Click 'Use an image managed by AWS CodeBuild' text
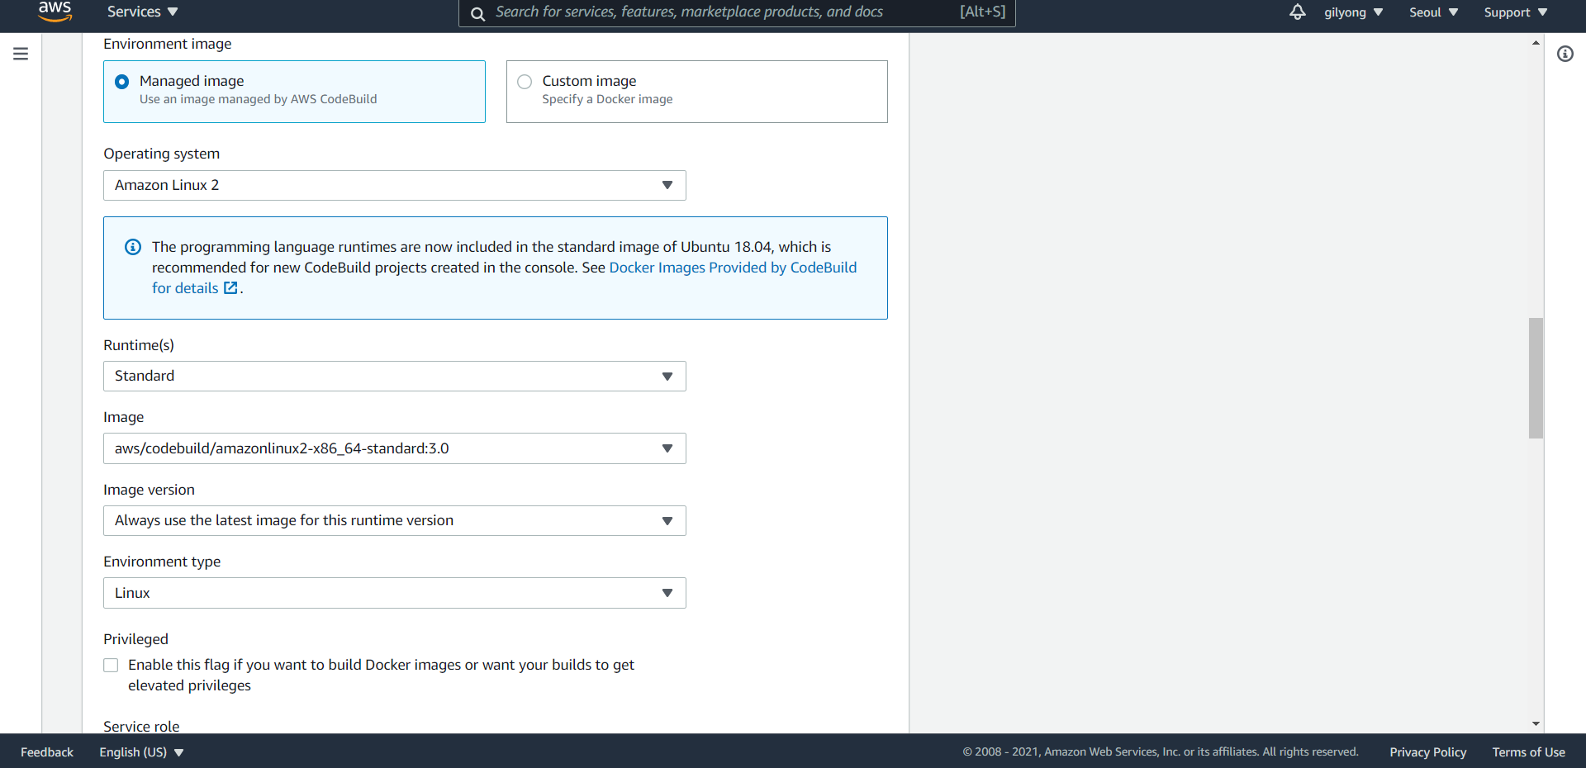Screen dimensions: 1586x768 (x=258, y=99)
